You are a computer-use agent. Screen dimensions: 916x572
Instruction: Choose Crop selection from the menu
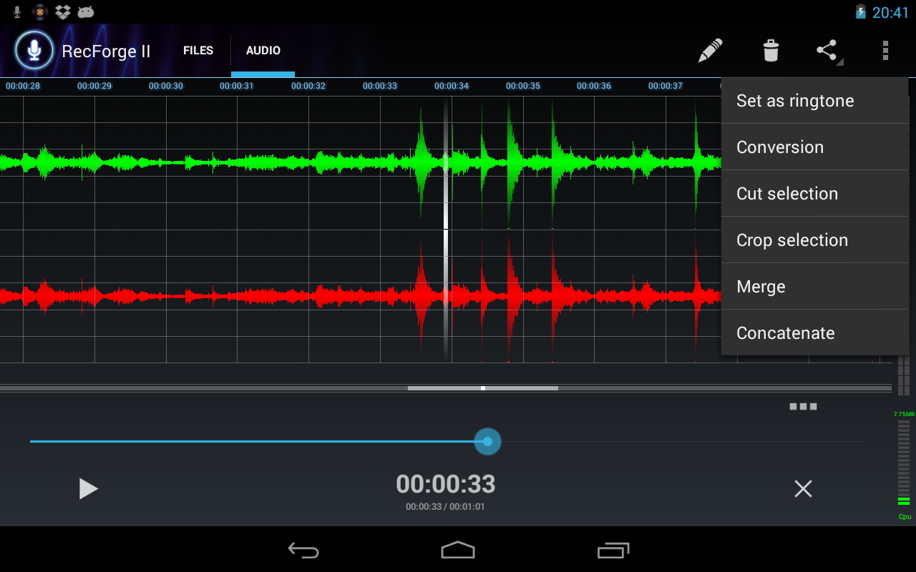coord(792,240)
